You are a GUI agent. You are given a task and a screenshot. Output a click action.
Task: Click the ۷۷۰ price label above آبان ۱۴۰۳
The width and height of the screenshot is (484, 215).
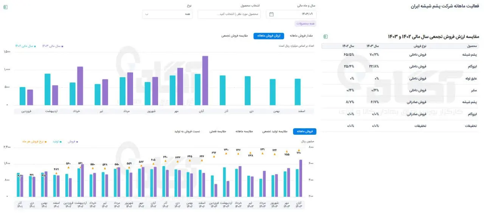pos(299,153)
